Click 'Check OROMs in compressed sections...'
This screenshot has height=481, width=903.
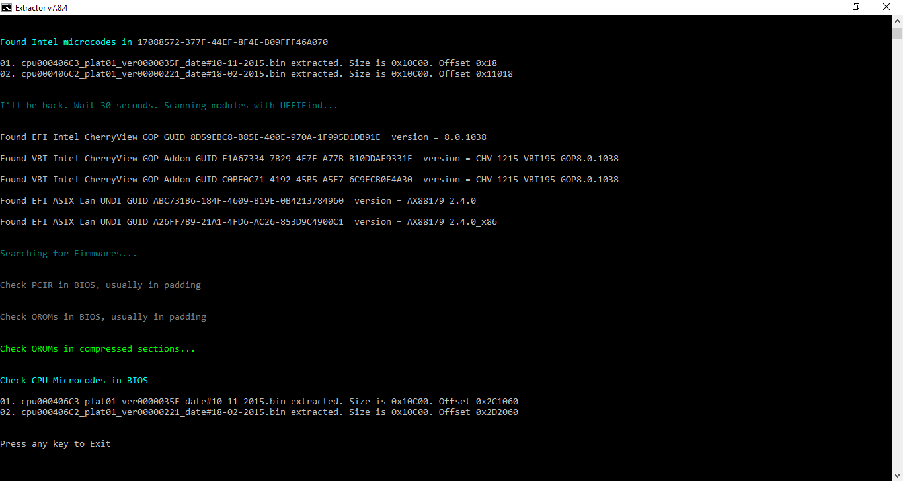[98, 349]
